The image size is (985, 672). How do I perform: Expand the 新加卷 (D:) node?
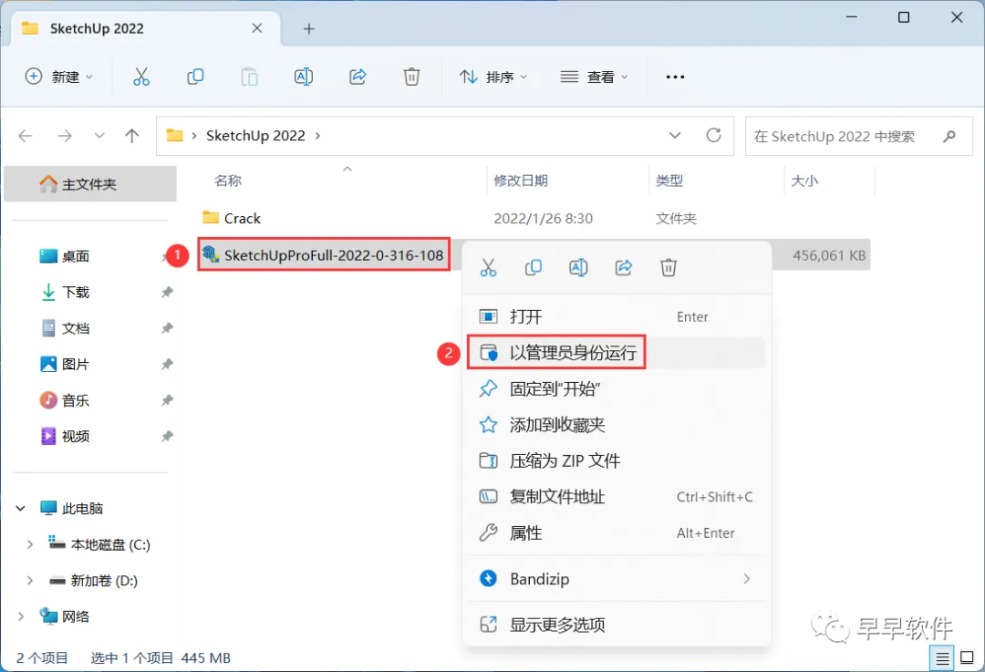(x=29, y=580)
